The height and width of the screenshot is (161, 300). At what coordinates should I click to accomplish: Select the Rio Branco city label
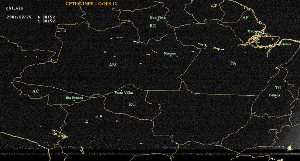[x=74, y=98]
